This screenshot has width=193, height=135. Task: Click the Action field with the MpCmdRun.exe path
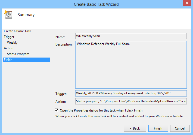pos(131,101)
